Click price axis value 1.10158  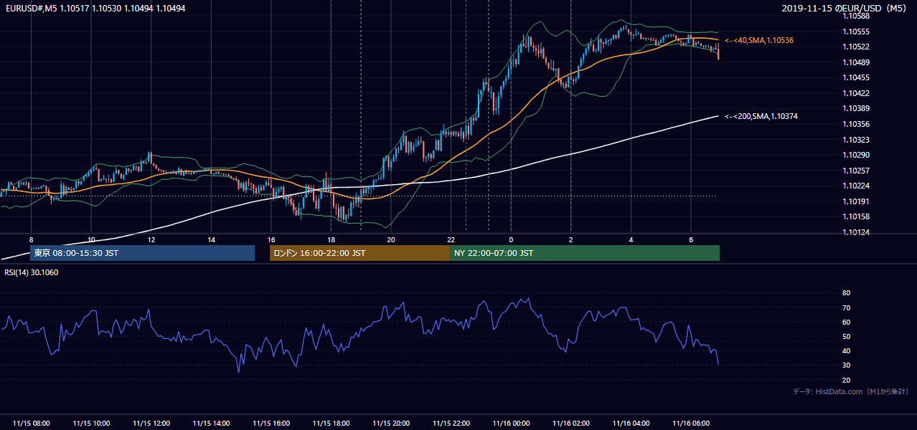click(x=856, y=216)
